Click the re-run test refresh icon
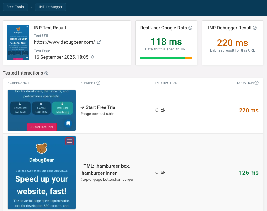267x211 pixels. [x=93, y=57]
